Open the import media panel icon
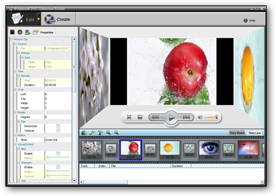276x196 pixels. coord(28,32)
